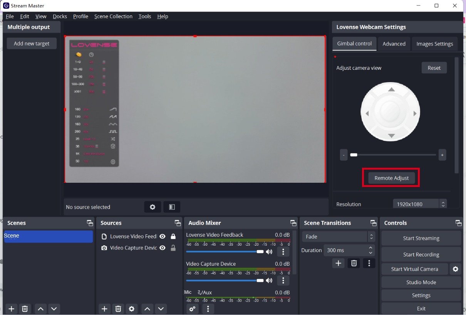Screen dimensions: 466x315
Task: Open the Profile menu
Action: tap(80, 16)
